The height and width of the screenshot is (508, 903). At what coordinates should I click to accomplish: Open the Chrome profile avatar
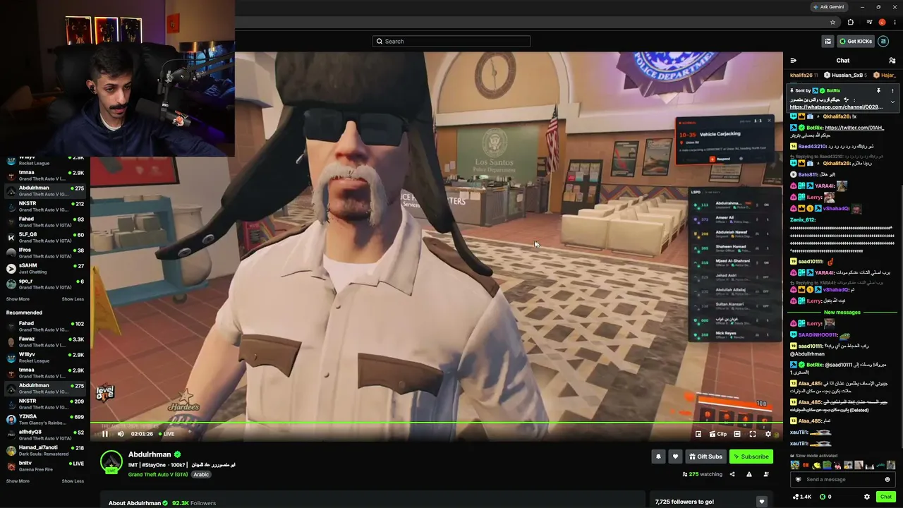click(x=882, y=23)
